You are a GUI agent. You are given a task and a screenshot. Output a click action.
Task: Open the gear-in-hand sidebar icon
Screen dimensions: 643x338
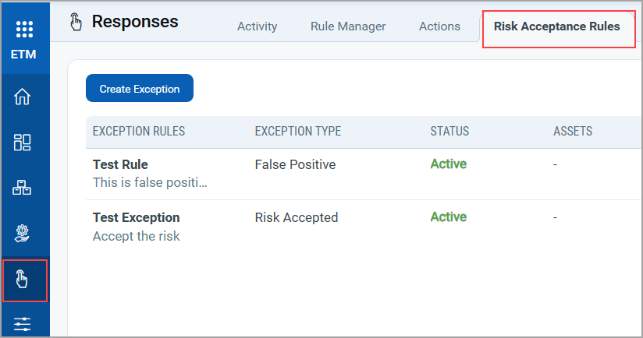click(23, 233)
